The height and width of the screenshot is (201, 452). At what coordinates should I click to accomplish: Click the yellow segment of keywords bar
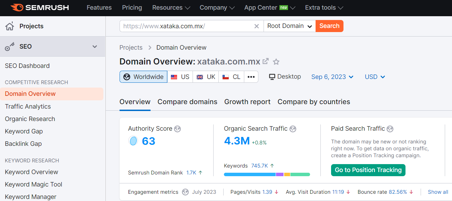pyautogui.click(x=287, y=174)
